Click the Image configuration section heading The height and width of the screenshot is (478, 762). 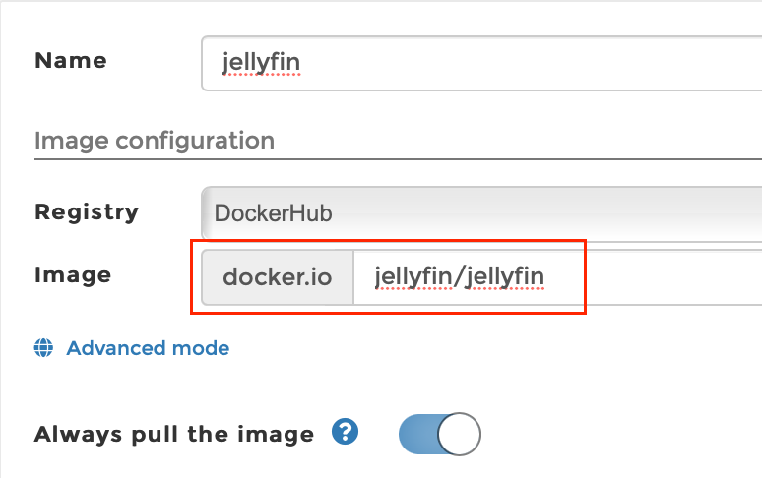coord(155,141)
